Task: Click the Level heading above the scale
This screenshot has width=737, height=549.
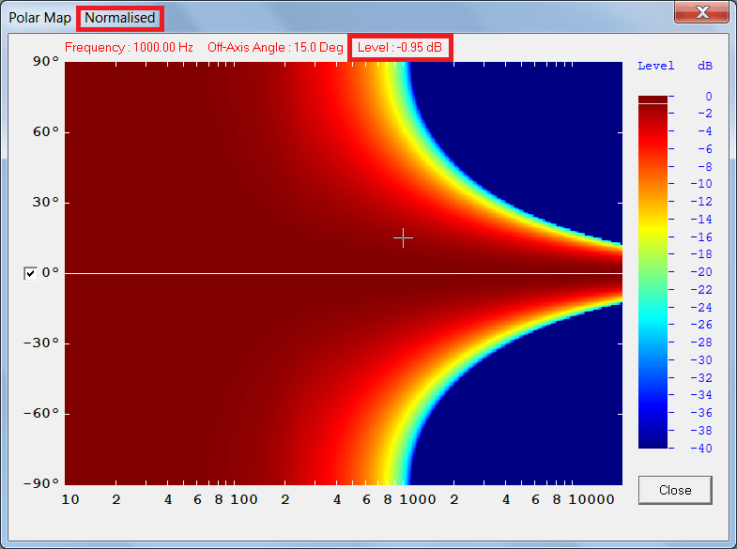Action: click(x=655, y=66)
